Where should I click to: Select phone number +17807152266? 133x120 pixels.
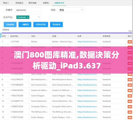(x=17, y=117)
